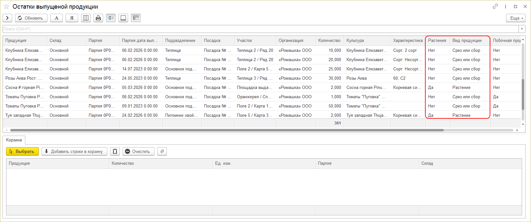The width and height of the screenshot is (531, 222).
Task: Open the Еще dropdown menu
Action: tap(516, 18)
